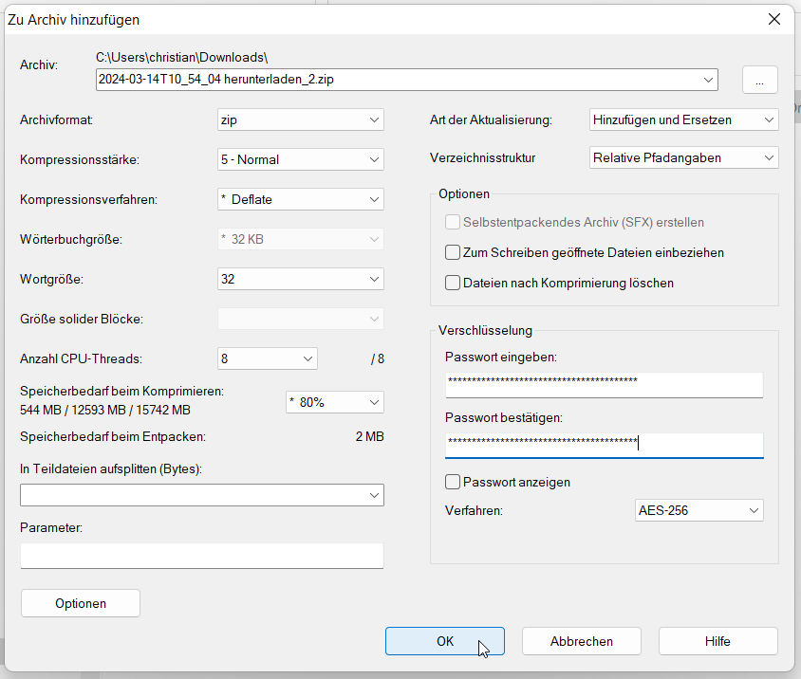Open the Optionen button
The width and height of the screenshot is (801, 679).
coord(81,603)
